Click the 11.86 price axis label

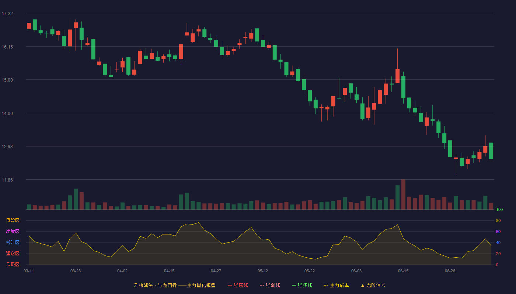7,180
